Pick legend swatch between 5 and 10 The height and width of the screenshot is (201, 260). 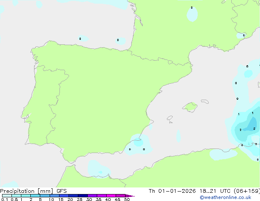45,196
